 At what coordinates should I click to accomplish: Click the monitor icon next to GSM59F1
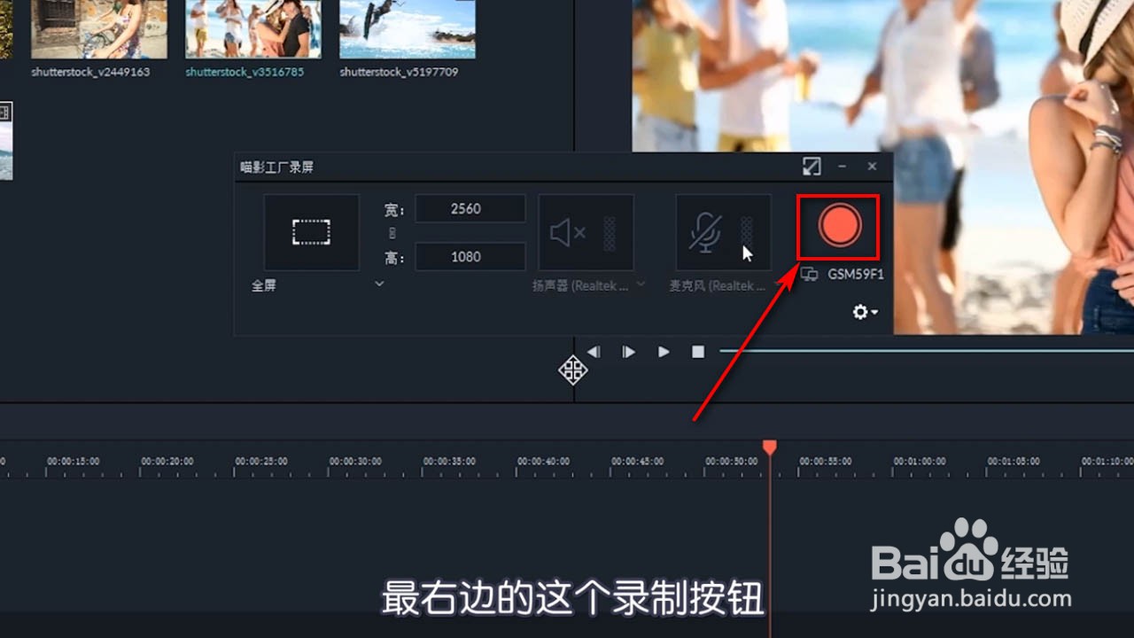810,275
